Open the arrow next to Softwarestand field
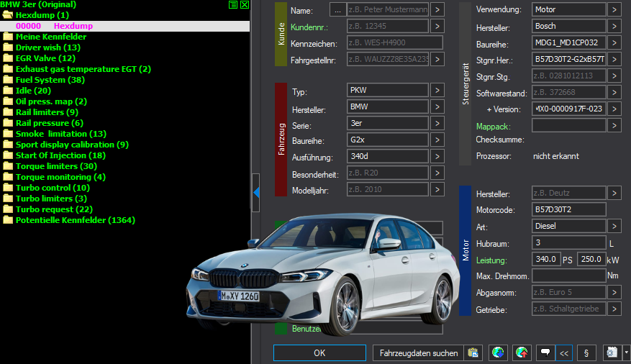This screenshot has width=631, height=364. point(614,92)
